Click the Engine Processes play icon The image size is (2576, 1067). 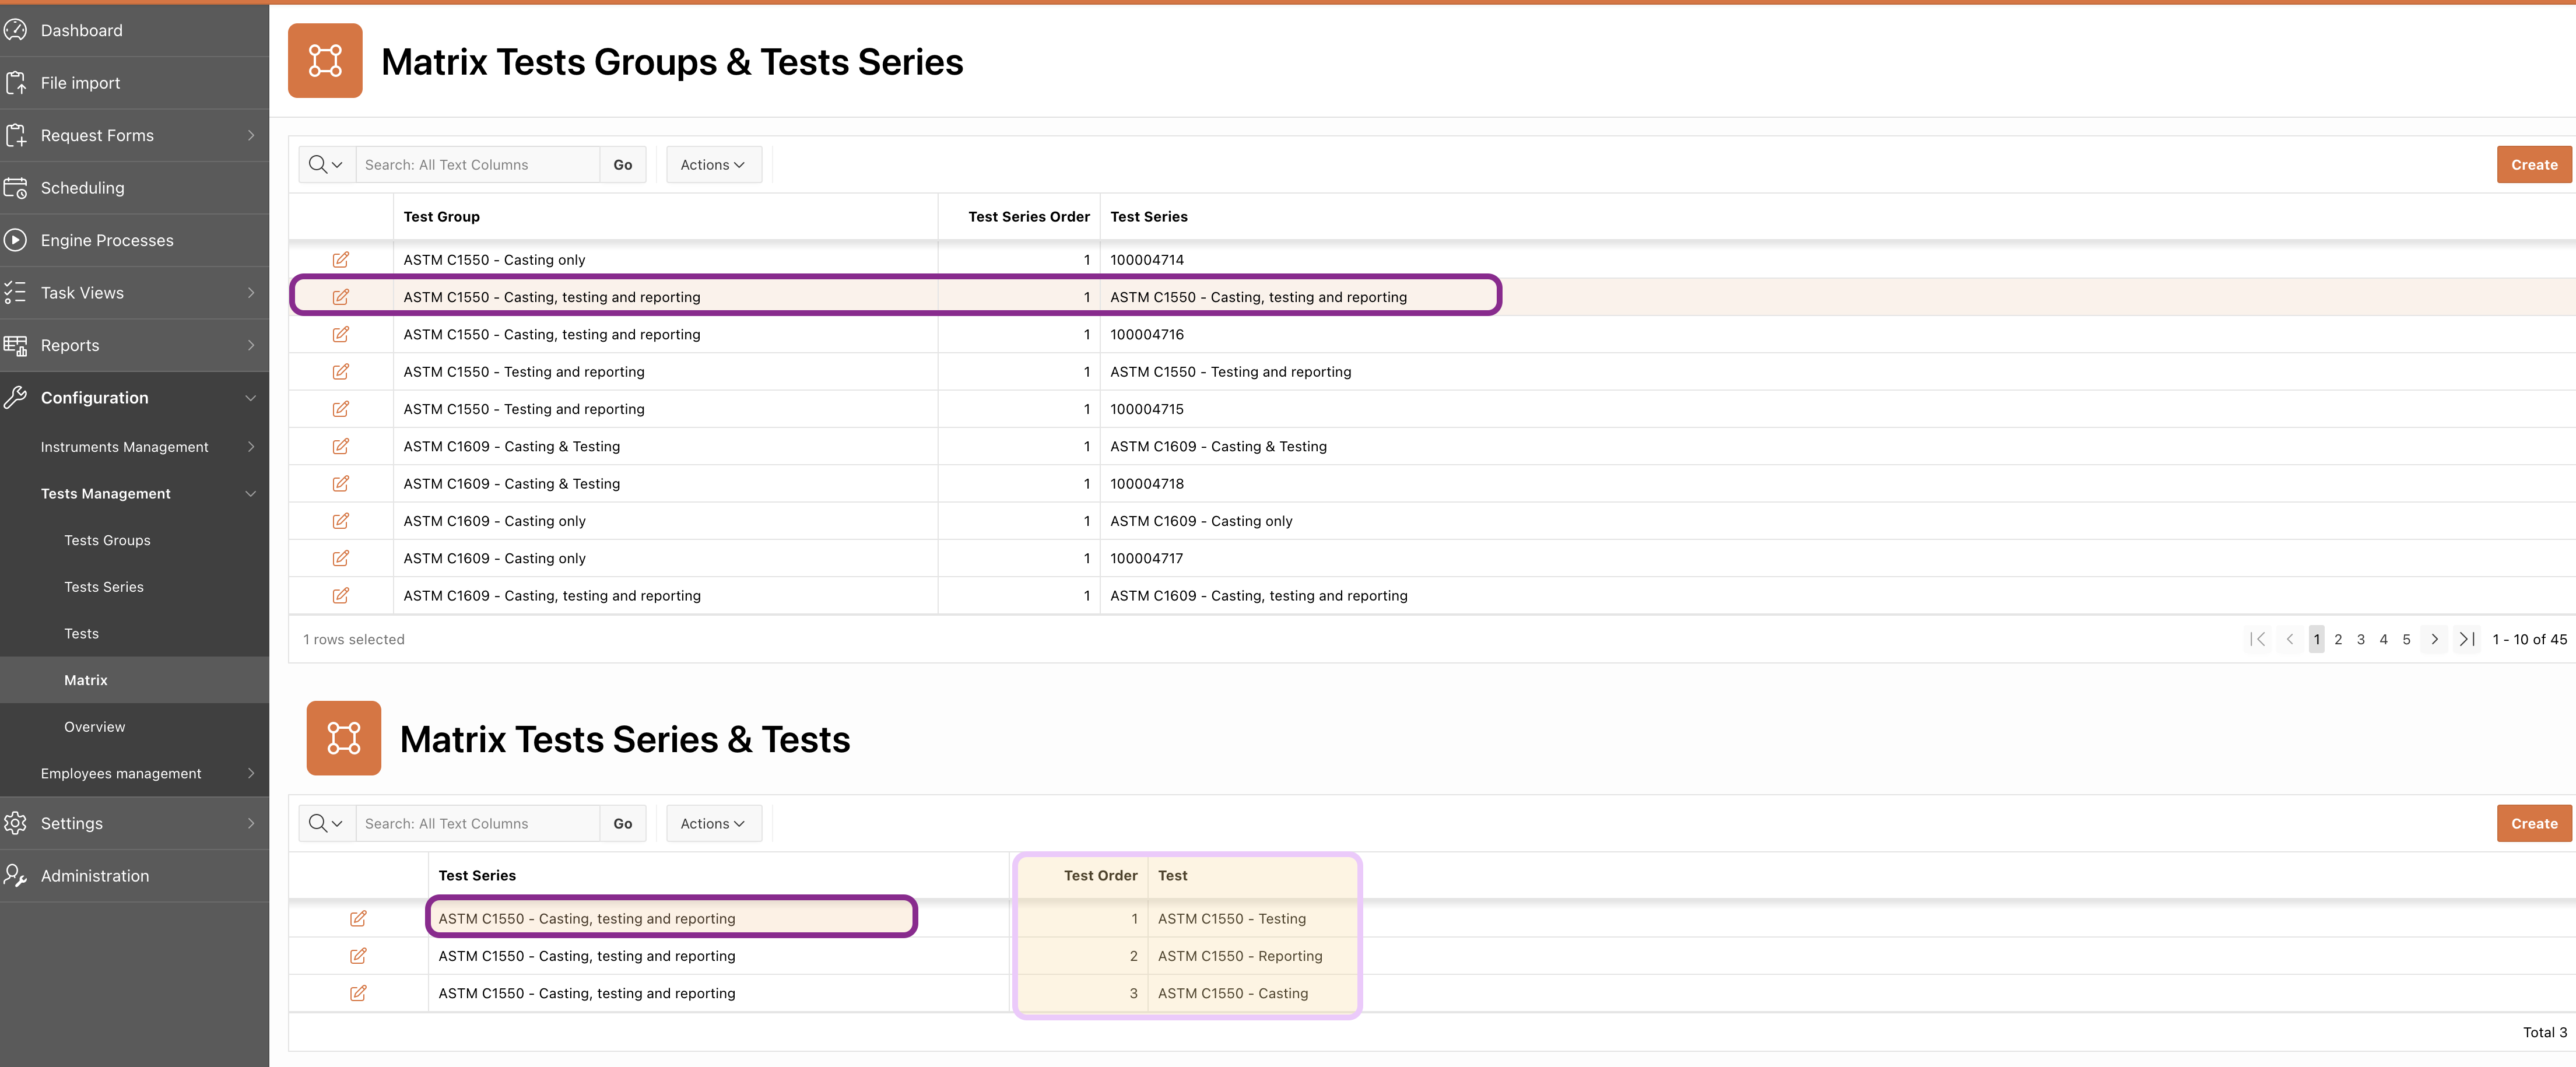coord(15,240)
